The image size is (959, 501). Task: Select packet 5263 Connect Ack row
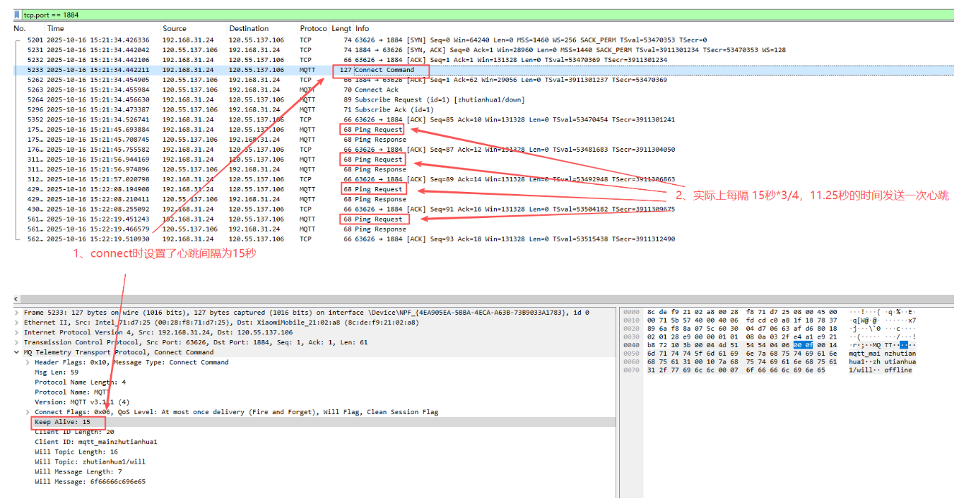click(x=483, y=90)
